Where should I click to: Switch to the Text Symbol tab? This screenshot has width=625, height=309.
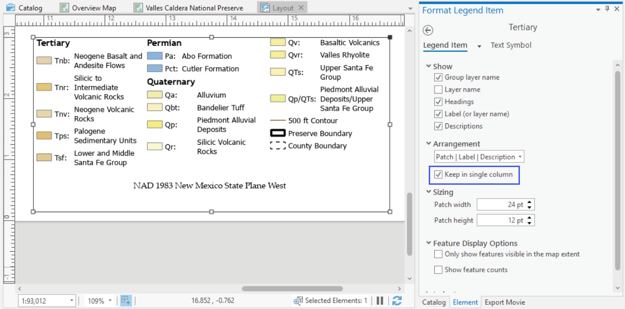click(511, 45)
